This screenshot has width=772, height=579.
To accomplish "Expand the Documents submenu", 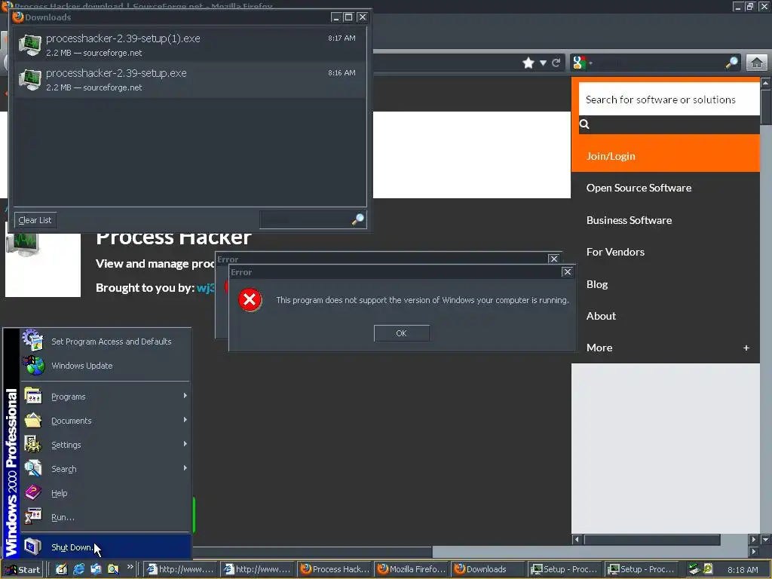I will coord(106,421).
